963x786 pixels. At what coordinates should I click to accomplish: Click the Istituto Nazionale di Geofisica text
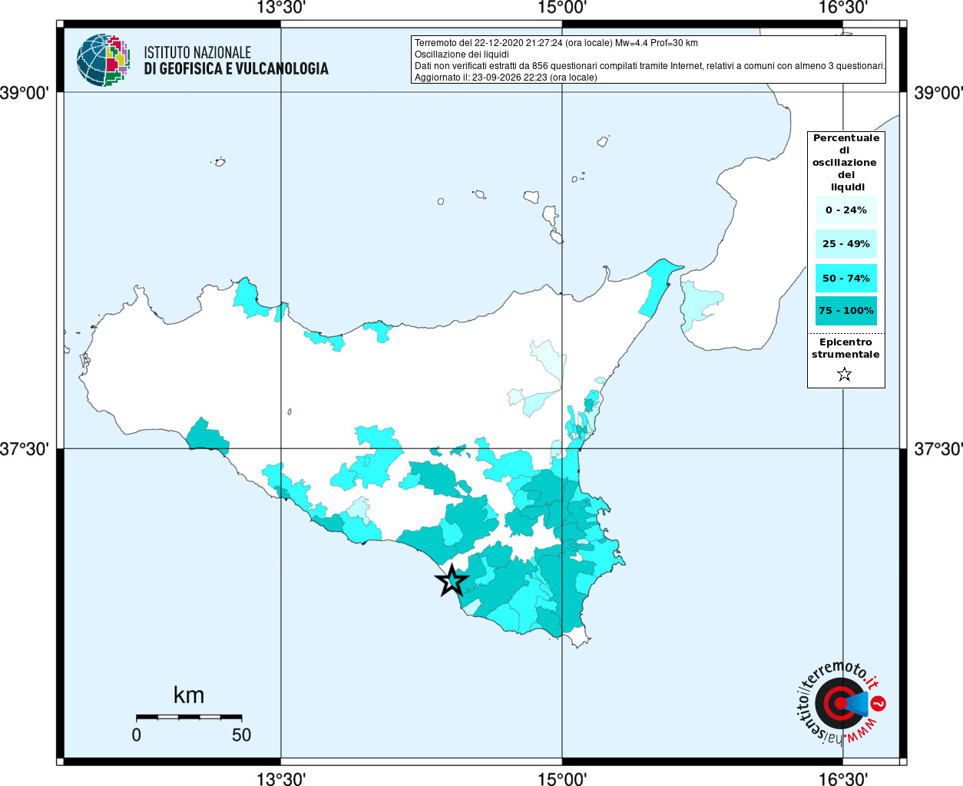coord(236,61)
